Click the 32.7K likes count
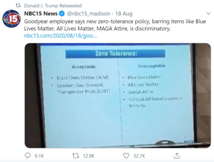The height and width of the screenshot is (162, 214). point(139,156)
